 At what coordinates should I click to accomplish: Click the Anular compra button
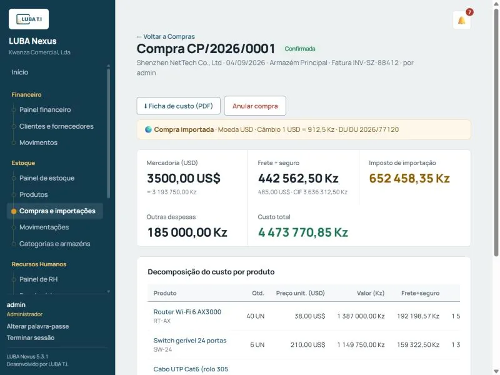[x=255, y=106]
